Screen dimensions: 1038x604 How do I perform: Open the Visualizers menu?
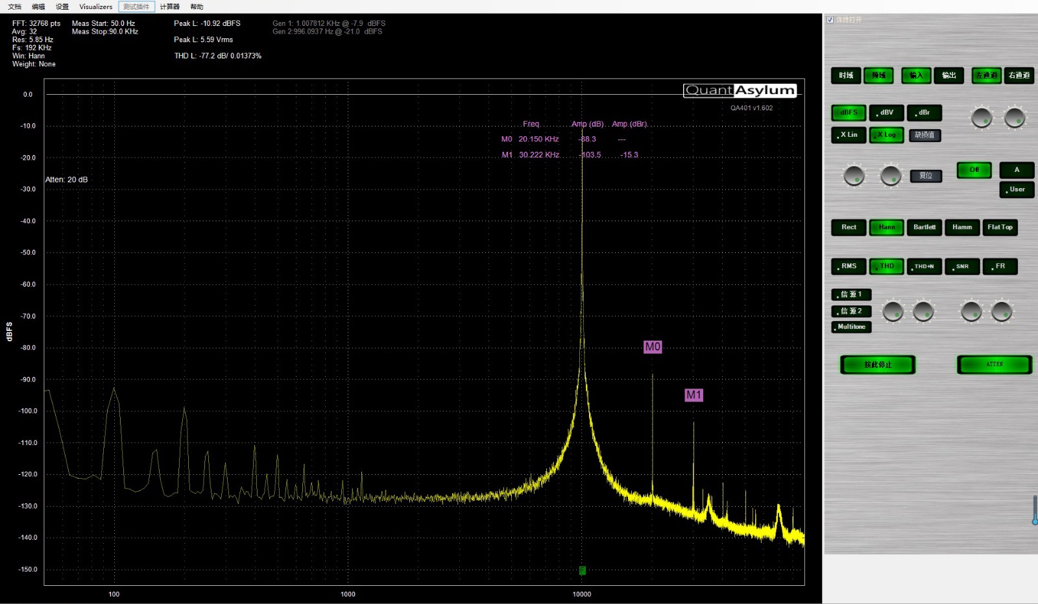95,6
